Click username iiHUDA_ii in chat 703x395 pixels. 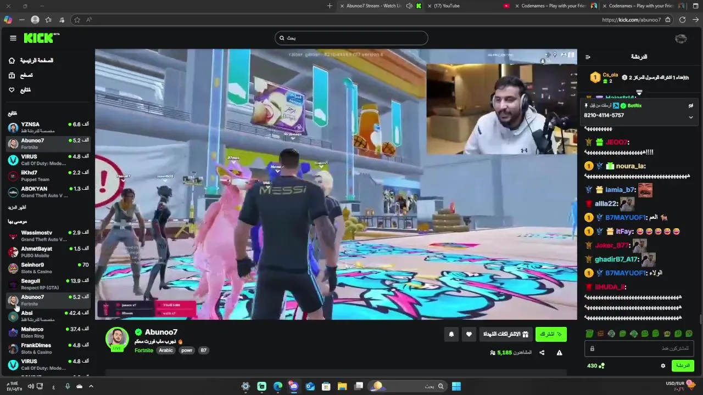(610, 287)
